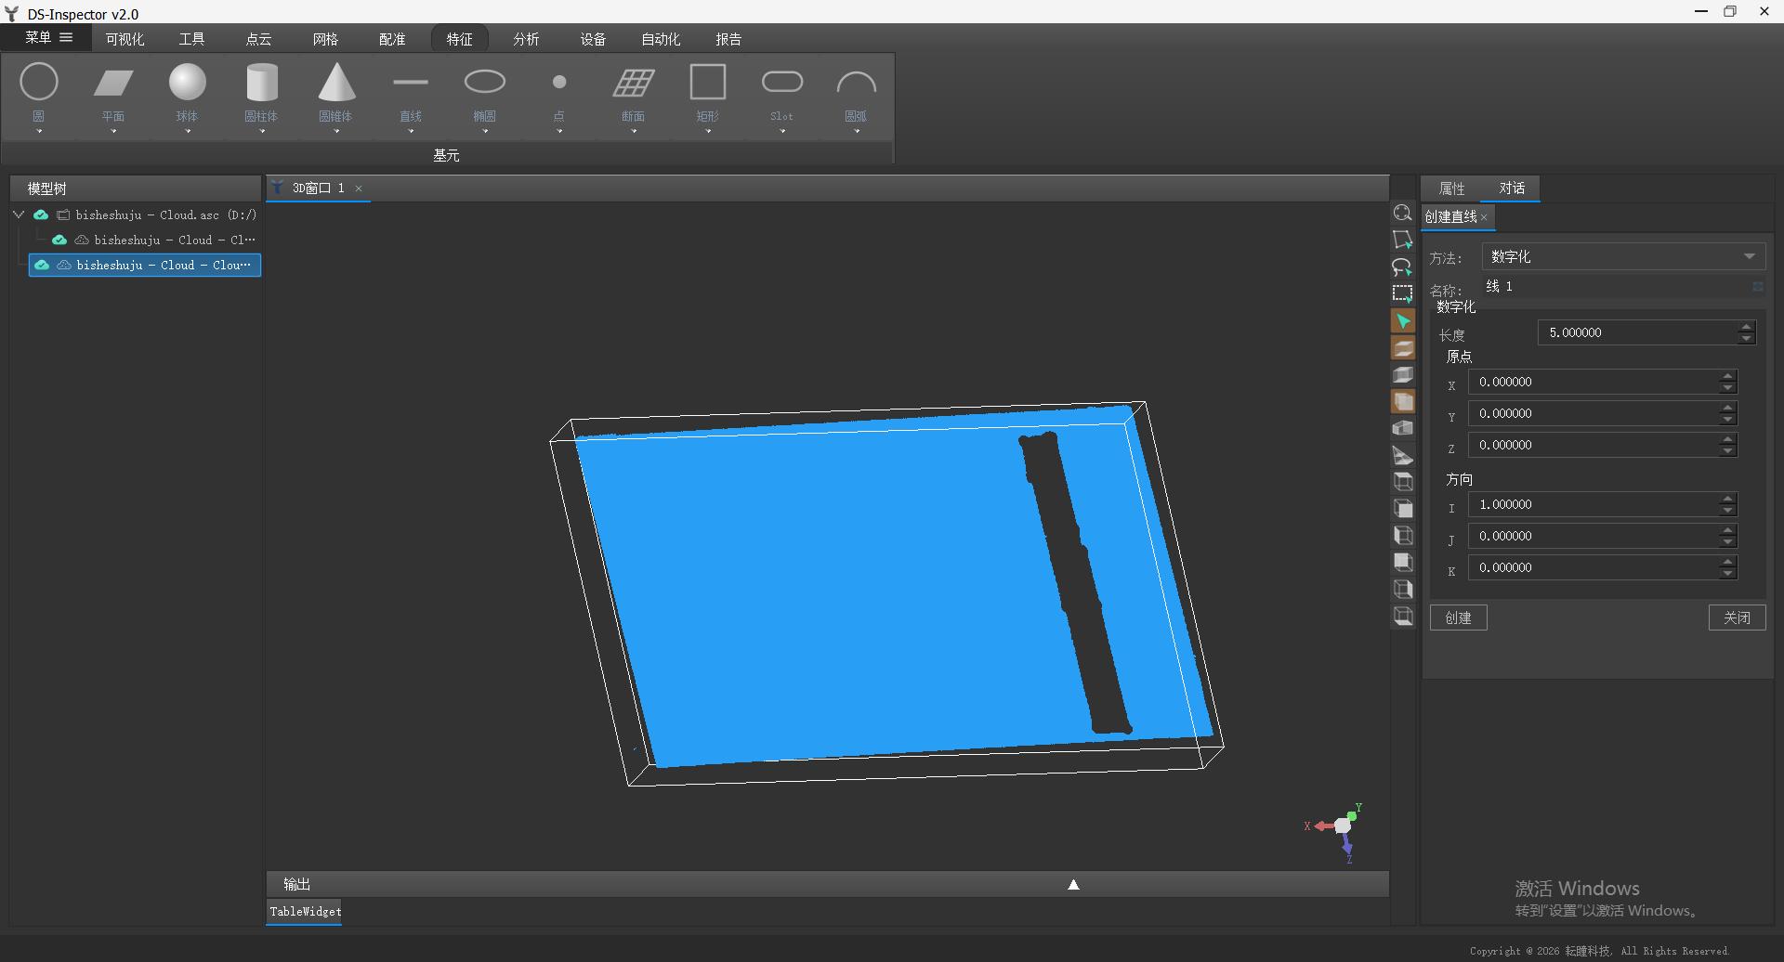Choose the Slot feature icon
The width and height of the screenshot is (1784, 962).
pyautogui.click(x=782, y=82)
